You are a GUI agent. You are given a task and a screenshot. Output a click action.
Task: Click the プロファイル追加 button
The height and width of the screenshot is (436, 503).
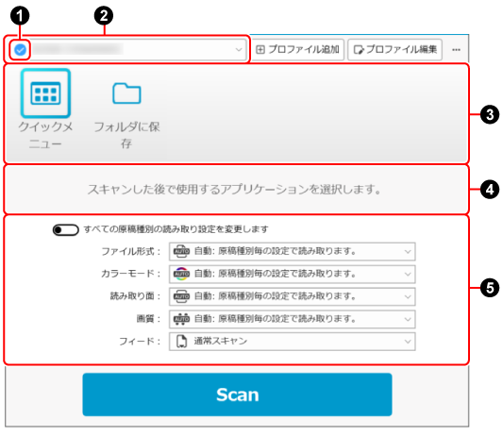[x=297, y=50]
